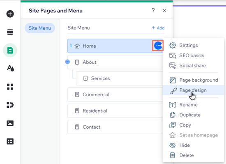Select the Home page item
Image resolution: width=226 pixels, height=164 pixels.
point(115,46)
